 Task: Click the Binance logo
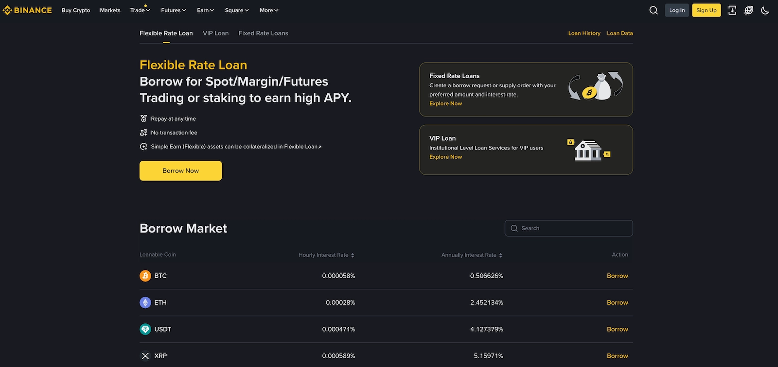click(x=27, y=10)
